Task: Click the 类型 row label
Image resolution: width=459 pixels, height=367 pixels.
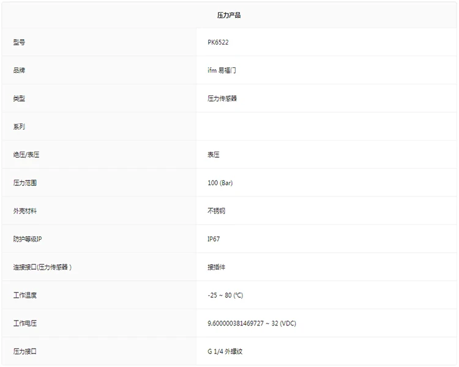Action: (19, 98)
